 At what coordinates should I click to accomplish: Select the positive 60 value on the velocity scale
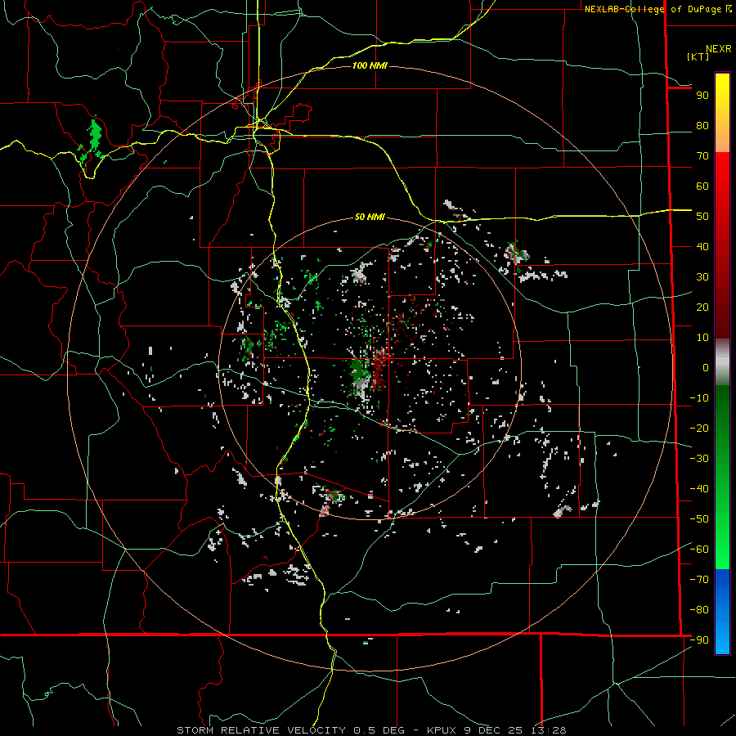[x=702, y=186]
